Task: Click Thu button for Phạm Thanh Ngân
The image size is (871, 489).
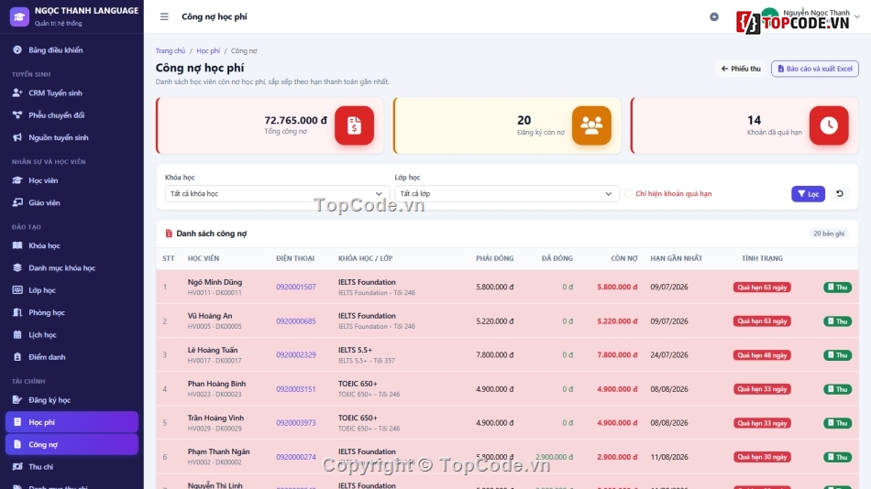Action: point(838,457)
